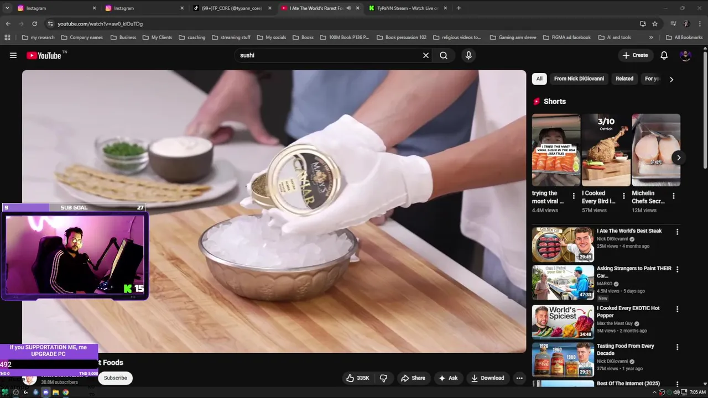Click the address bar URL
Screen dimensions: 708x398
(100, 24)
